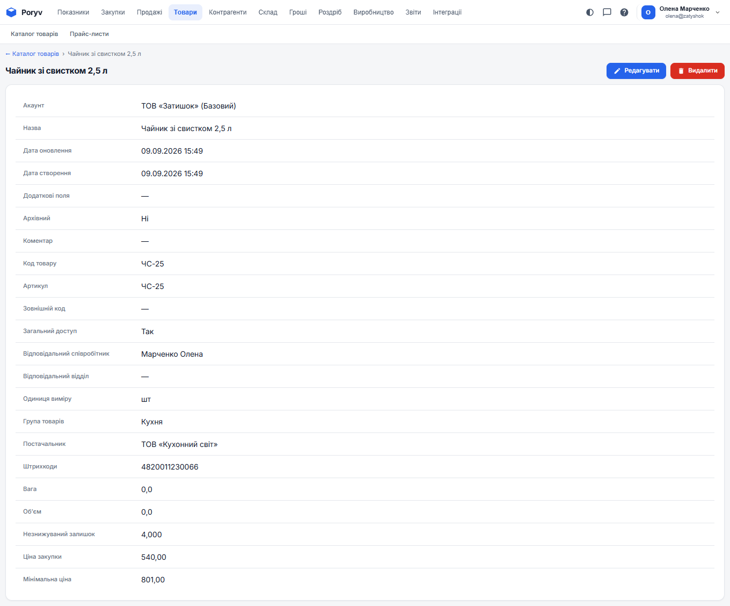Click product group value Кухня
This screenshot has width=730, height=606.
pos(152,422)
